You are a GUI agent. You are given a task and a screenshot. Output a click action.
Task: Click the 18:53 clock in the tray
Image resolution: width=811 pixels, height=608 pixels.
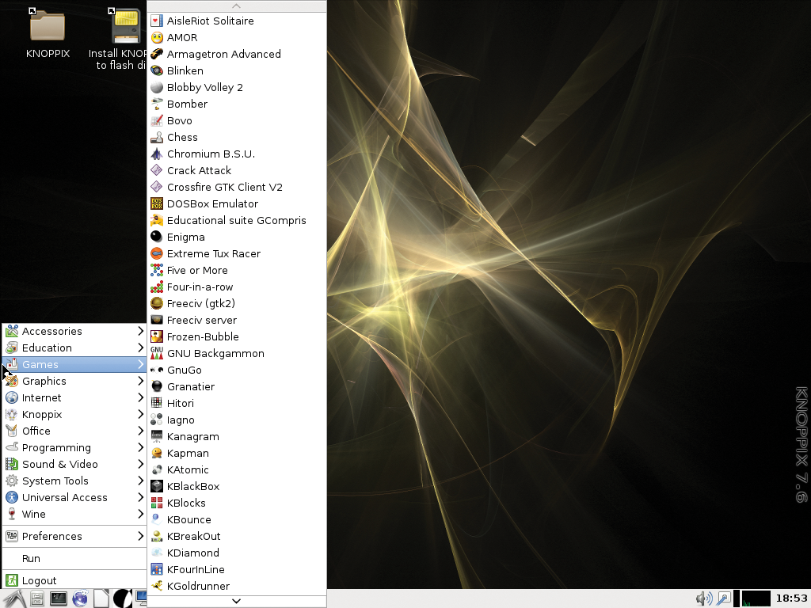[791, 598]
